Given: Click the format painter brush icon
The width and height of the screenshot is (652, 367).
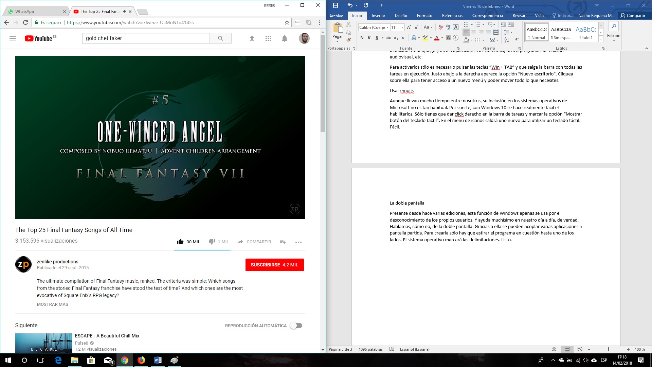Looking at the screenshot, I should pyautogui.click(x=348, y=40).
